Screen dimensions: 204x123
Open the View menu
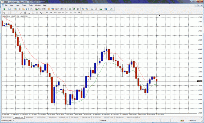[11, 5]
